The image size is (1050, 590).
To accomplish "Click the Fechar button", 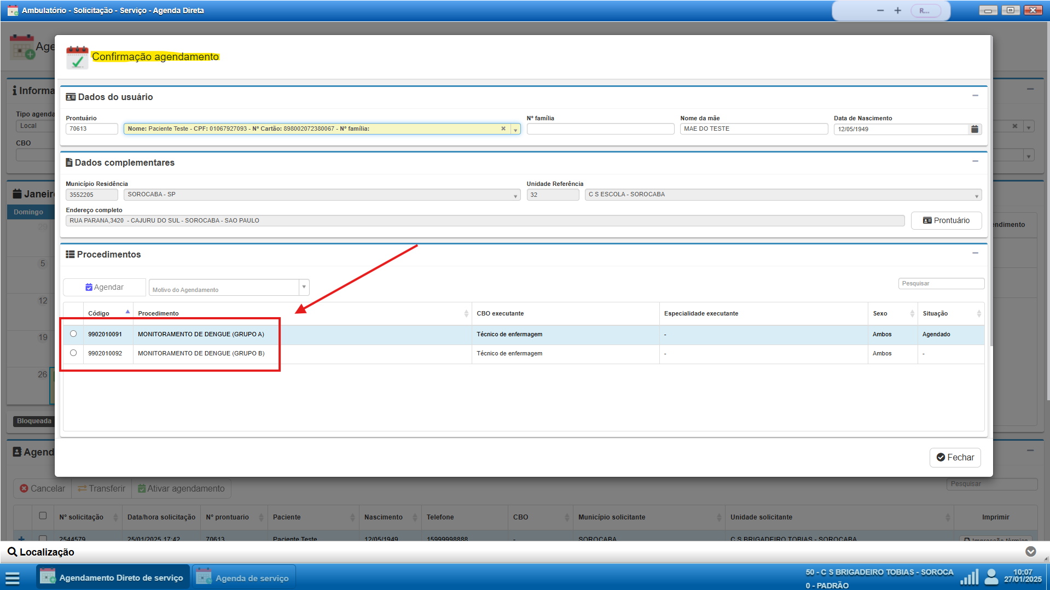I will pos(955,458).
